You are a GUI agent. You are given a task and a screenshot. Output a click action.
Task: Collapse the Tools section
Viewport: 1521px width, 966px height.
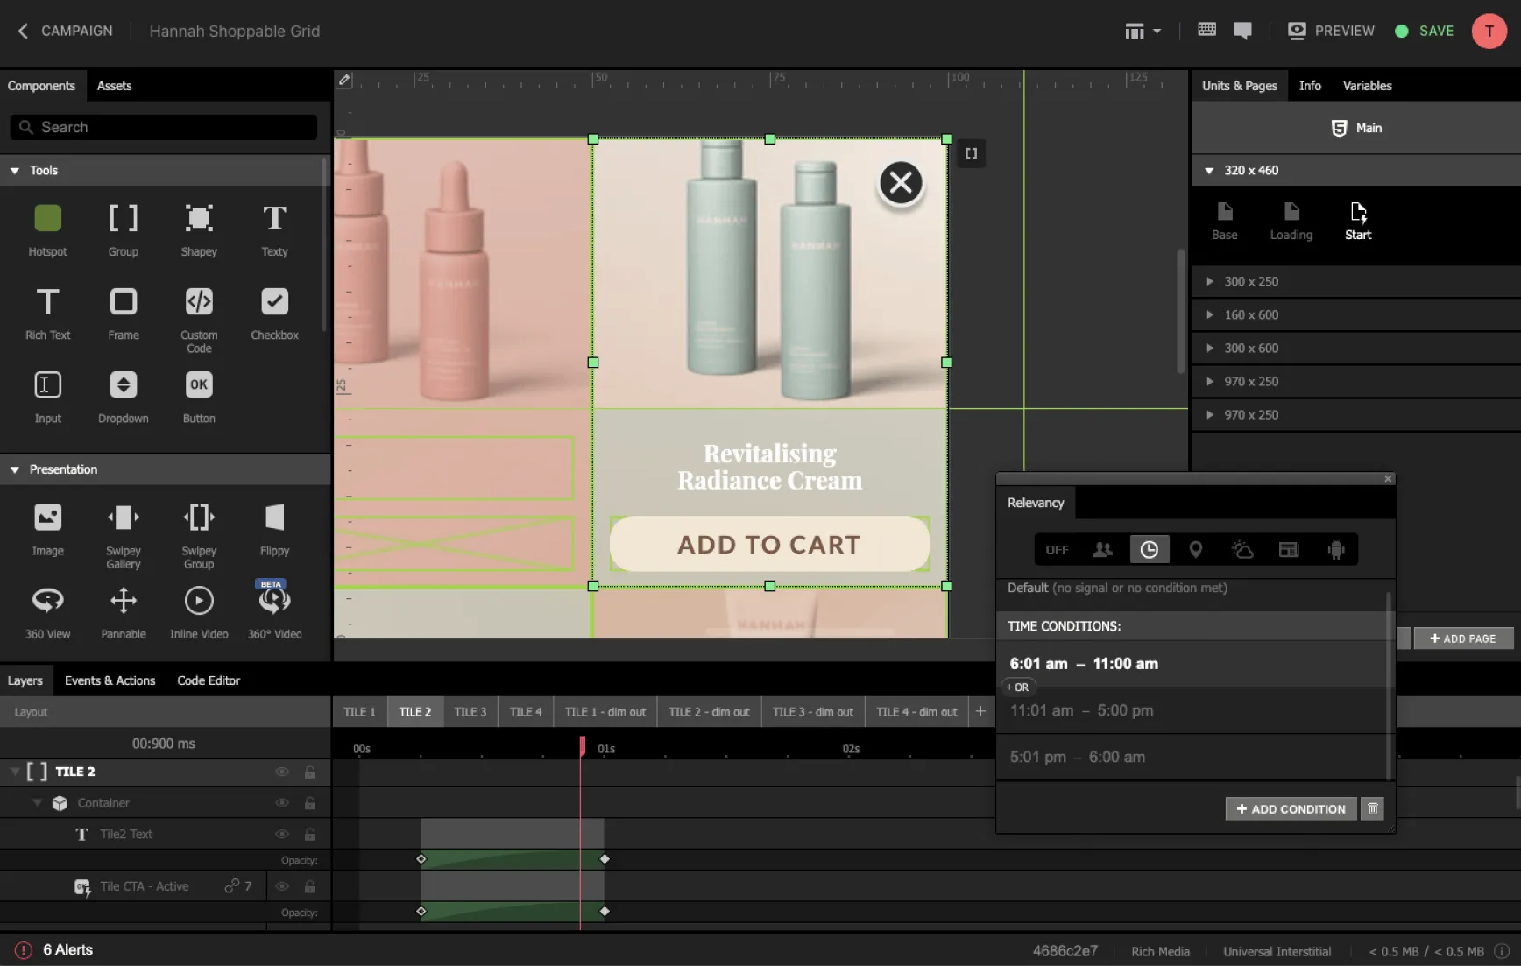[15, 170]
